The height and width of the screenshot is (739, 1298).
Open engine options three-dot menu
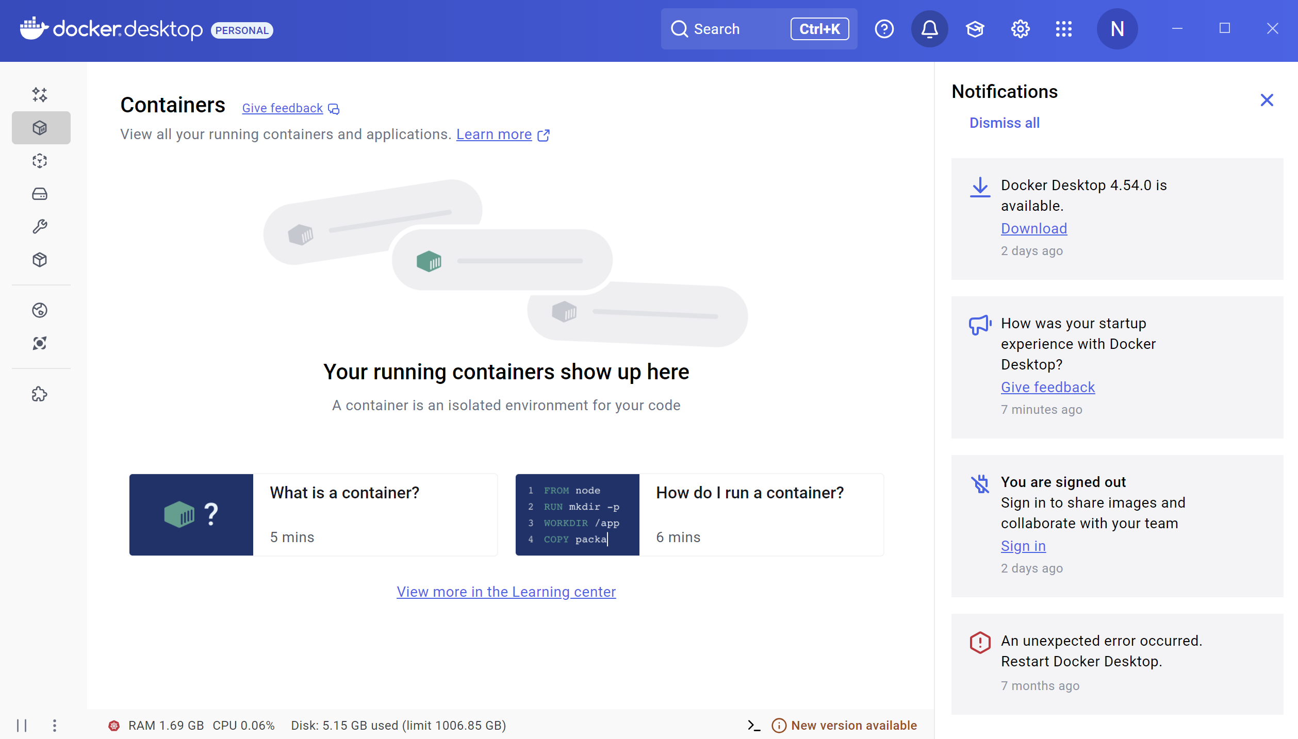pyautogui.click(x=55, y=726)
